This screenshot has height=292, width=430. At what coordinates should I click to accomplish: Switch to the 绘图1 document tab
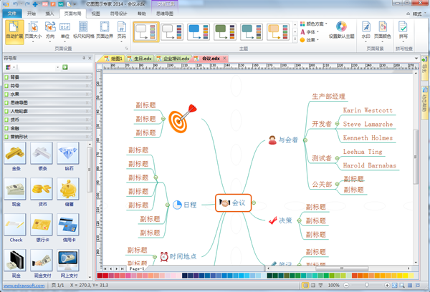(113, 59)
